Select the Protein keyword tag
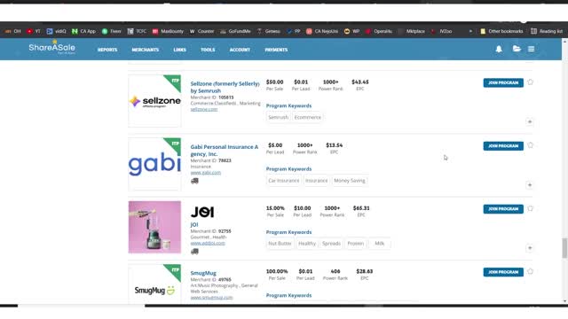Screen dimensions: 568x319 355,244
